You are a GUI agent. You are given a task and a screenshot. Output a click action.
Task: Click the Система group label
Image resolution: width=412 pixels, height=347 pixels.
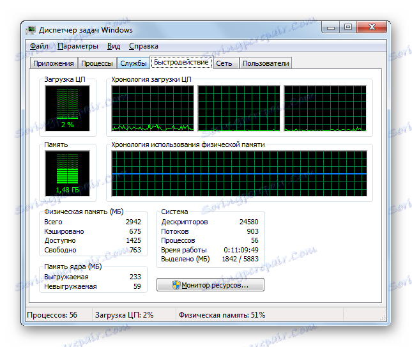click(174, 212)
